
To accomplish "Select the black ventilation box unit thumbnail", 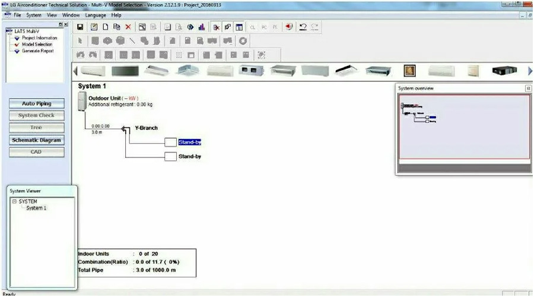I will point(504,71).
